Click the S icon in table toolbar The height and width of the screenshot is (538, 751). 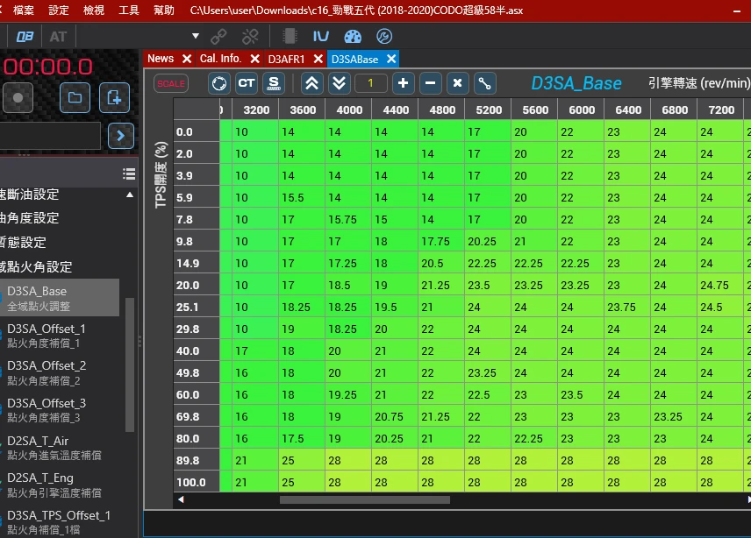click(274, 83)
